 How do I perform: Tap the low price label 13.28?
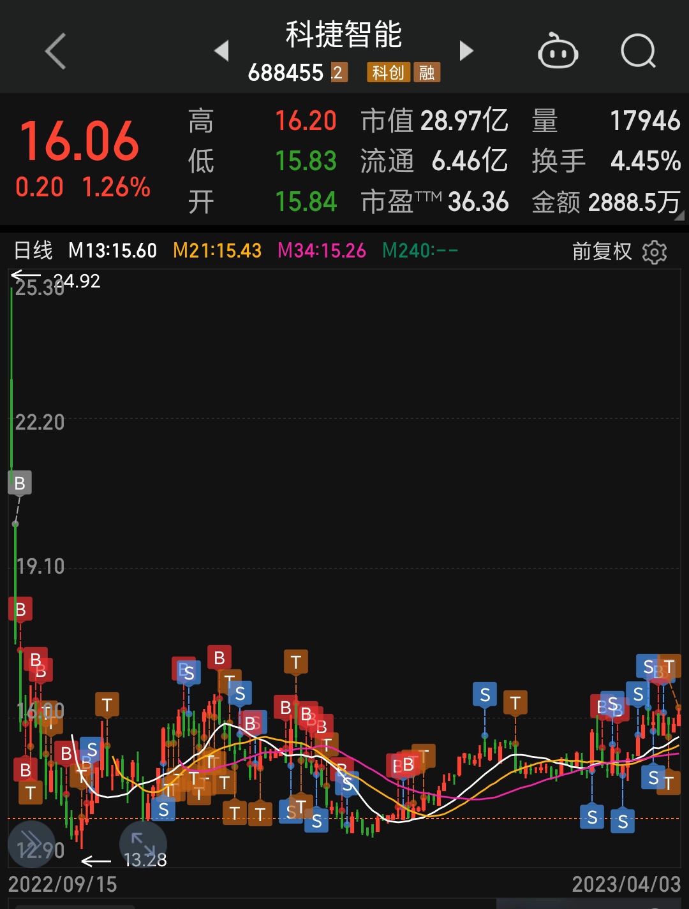[145, 860]
